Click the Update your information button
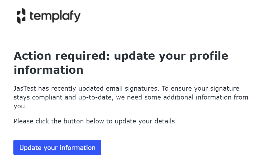263x168 pixels. coord(57,148)
